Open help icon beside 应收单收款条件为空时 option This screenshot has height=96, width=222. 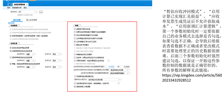[x=119, y=83]
